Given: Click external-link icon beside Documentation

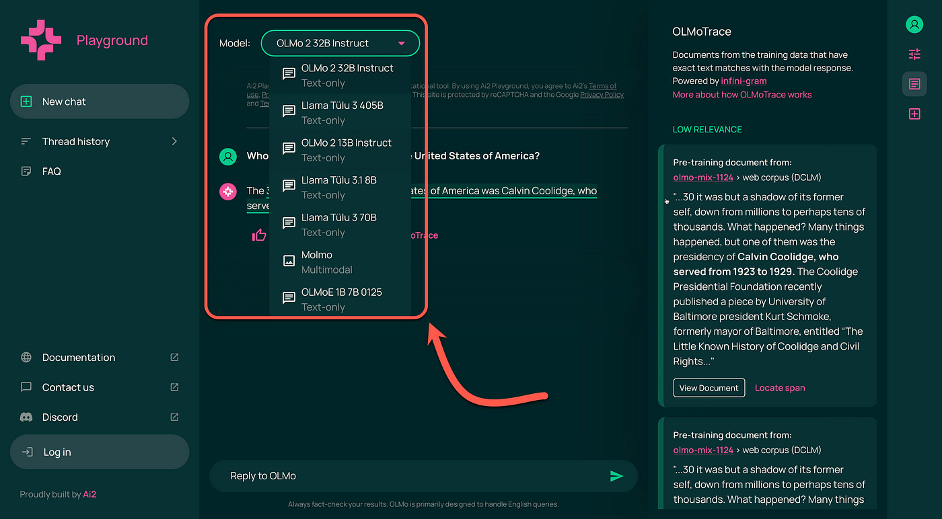Looking at the screenshot, I should click(174, 358).
